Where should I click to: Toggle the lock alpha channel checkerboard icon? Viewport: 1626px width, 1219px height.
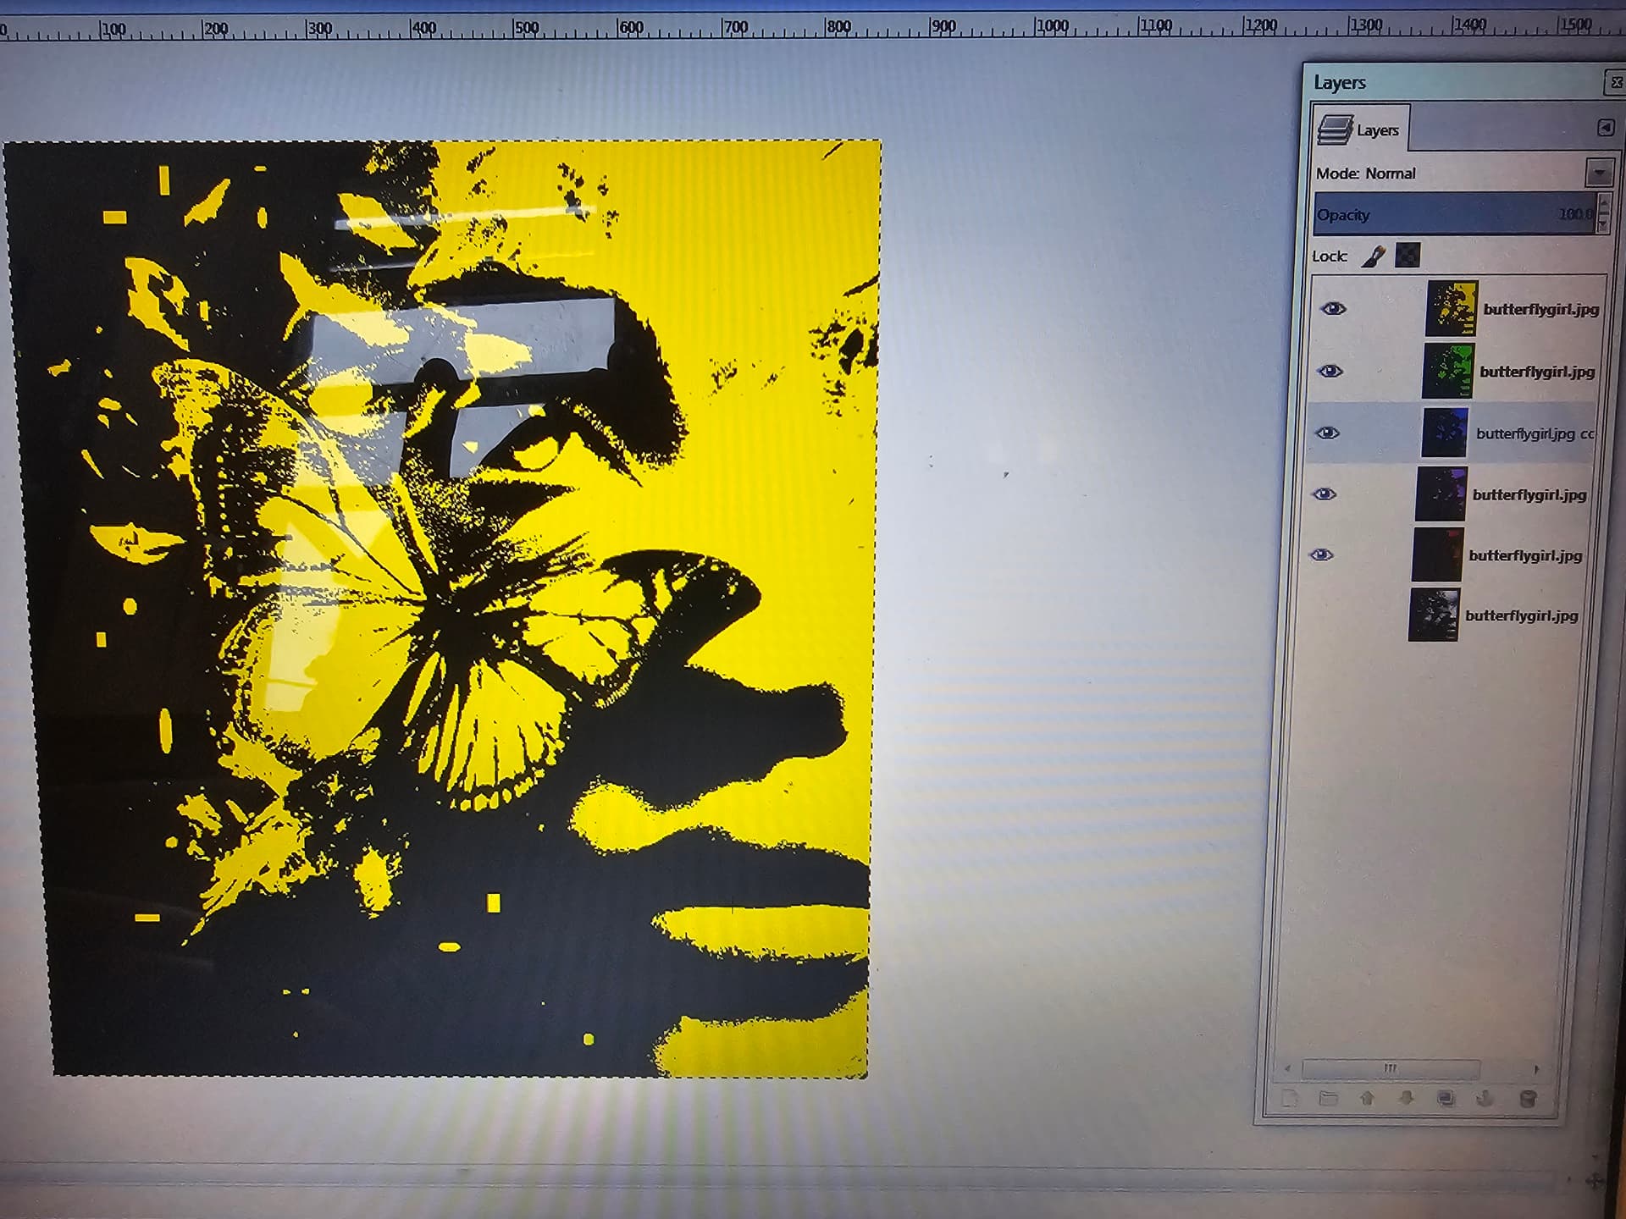[x=1408, y=256]
